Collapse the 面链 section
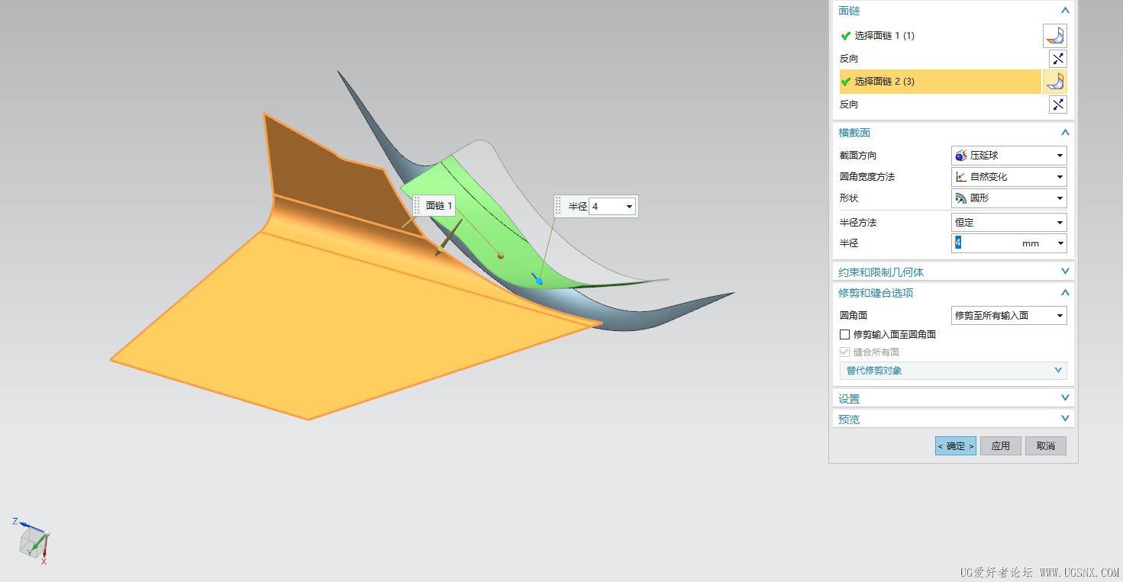This screenshot has width=1123, height=582. [1065, 10]
